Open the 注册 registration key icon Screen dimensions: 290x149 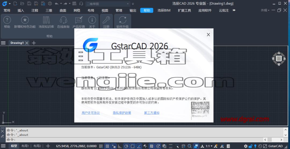point(106,22)
